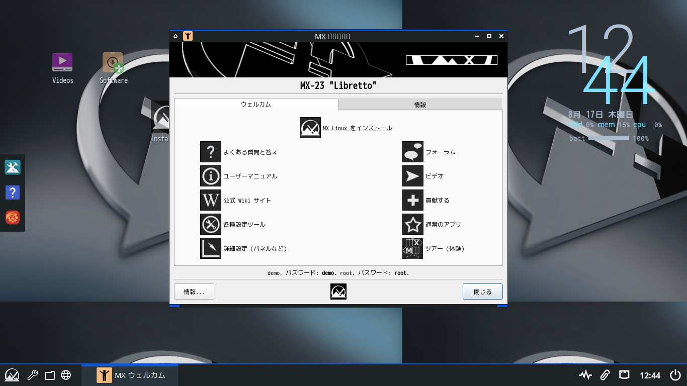Open the ビデオ videos entry

tap(423, 176)
